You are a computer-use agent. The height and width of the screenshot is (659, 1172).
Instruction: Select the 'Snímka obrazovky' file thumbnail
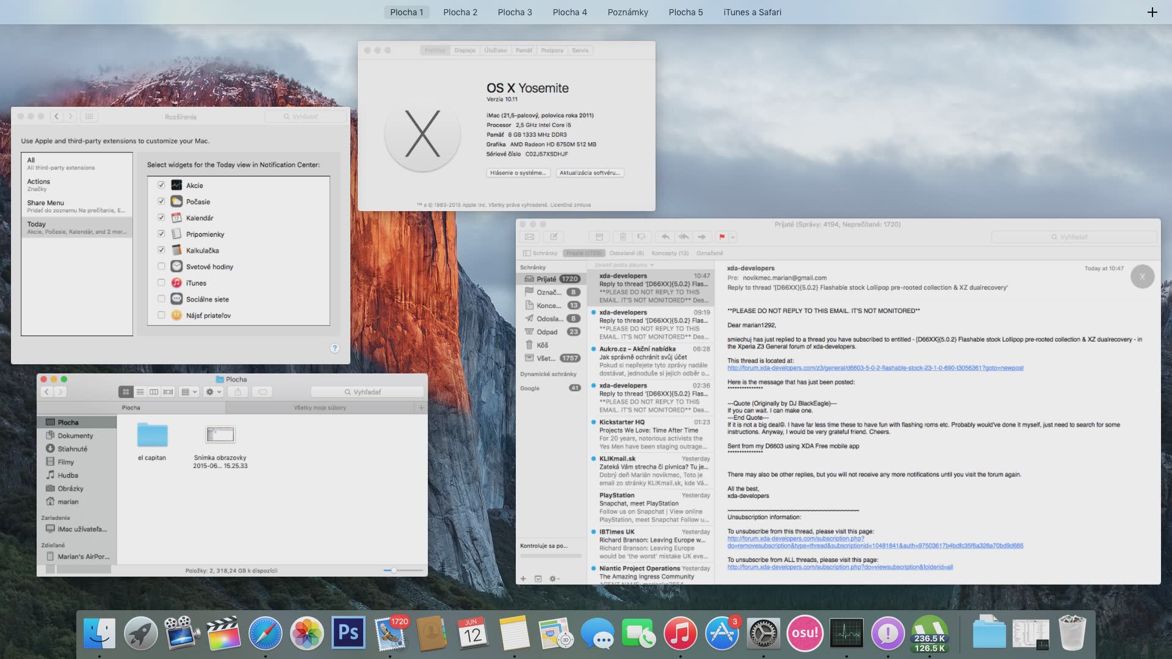click(220, 434)
